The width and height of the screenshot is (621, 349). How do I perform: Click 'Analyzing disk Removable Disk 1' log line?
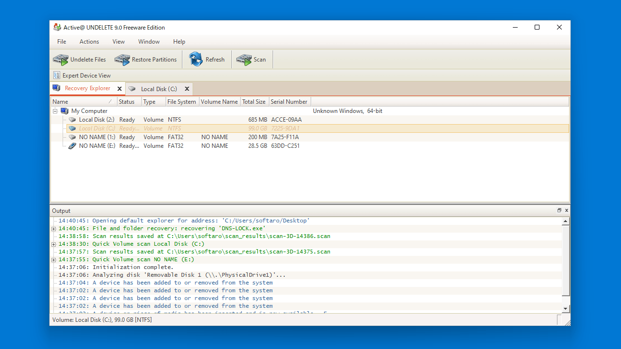coord(172,275)
